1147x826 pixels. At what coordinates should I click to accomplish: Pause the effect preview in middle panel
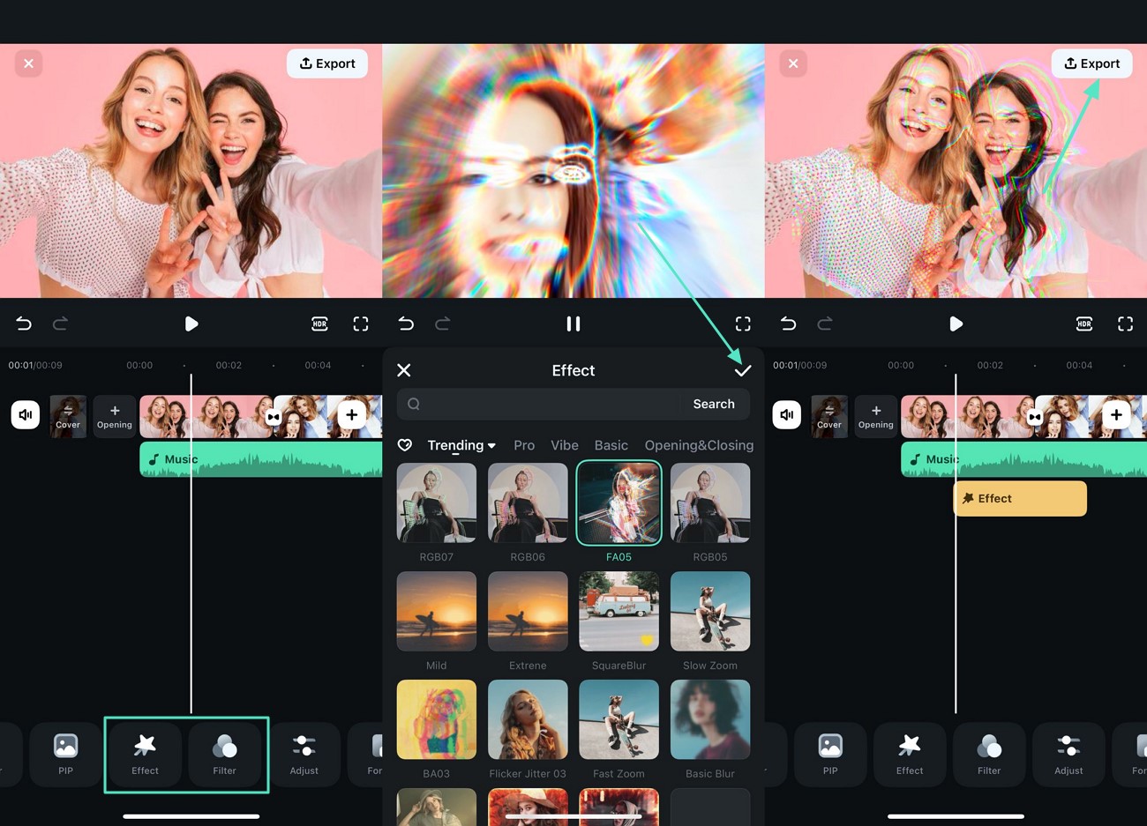click(573, 324)
